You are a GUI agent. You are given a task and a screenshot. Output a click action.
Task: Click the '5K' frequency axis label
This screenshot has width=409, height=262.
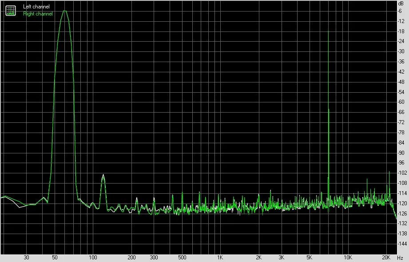tap(310, 258)
